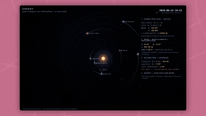Screen dimensions: 206x116
Task: Click the "mean anomaly M = L − ϖ" line
Action: 152,23
